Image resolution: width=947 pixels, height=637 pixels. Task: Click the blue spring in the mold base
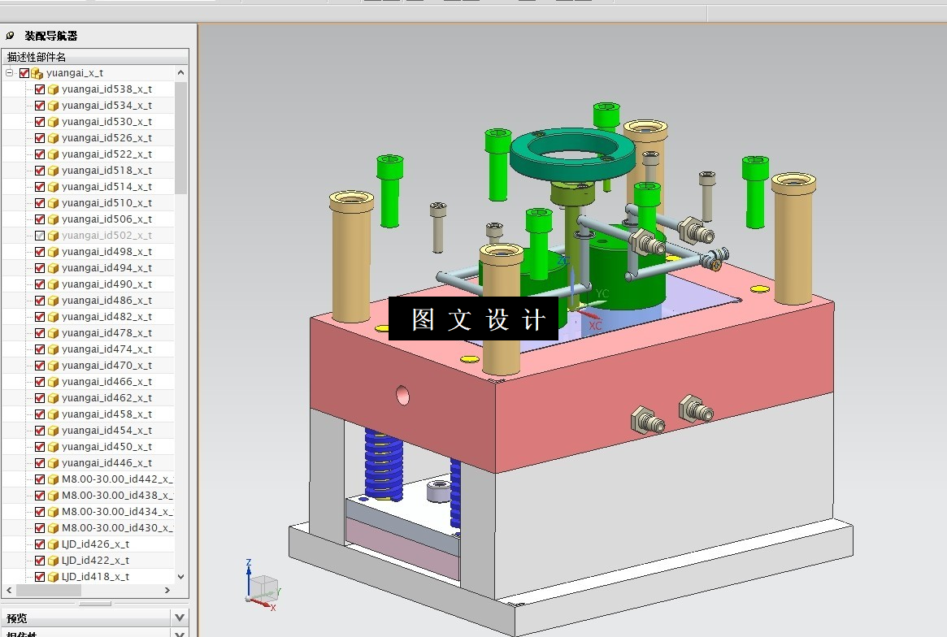click(x=383, y=465)
